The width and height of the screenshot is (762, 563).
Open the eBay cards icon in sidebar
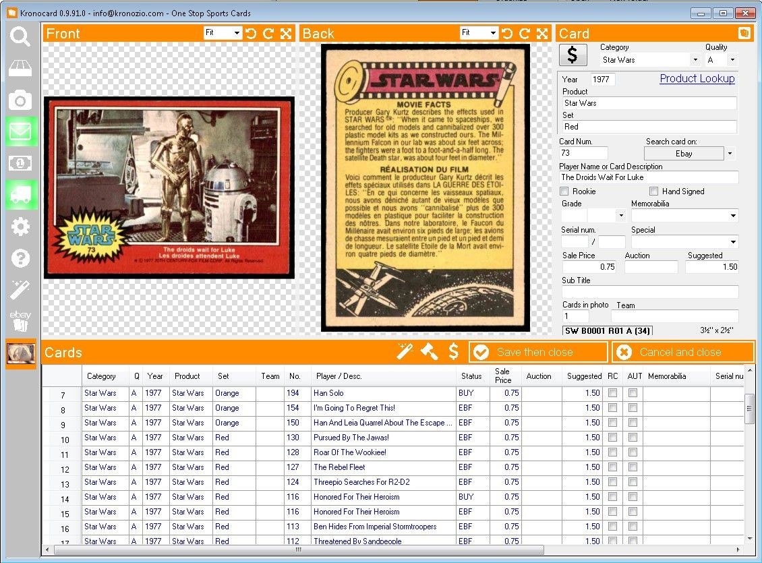(20, 320)
